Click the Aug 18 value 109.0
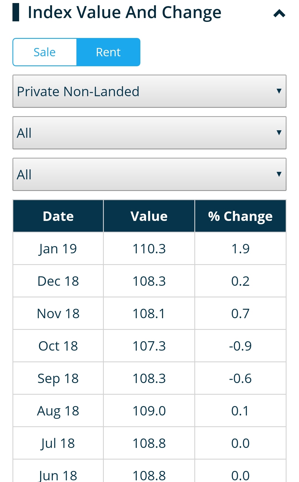The width and height of the screenshot is (299, 482). coord(149,411)
